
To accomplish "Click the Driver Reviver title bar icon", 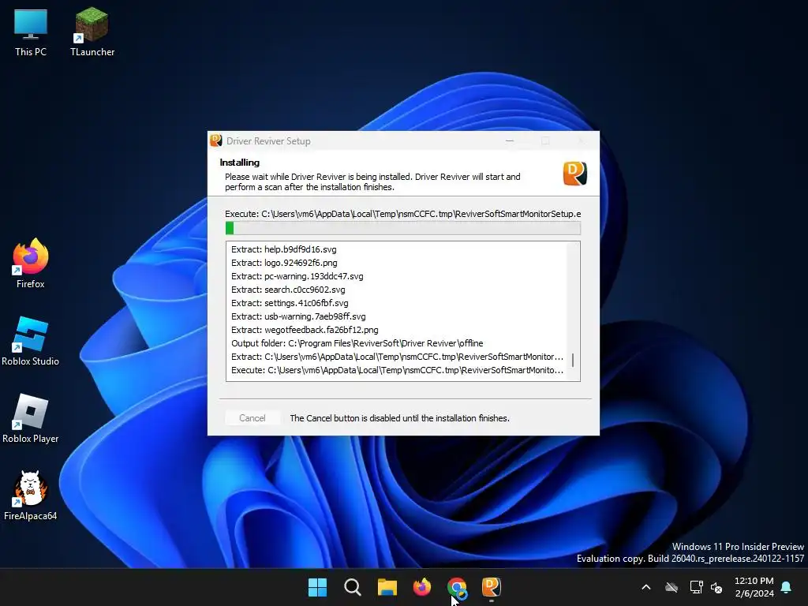I will click(216, 140).
